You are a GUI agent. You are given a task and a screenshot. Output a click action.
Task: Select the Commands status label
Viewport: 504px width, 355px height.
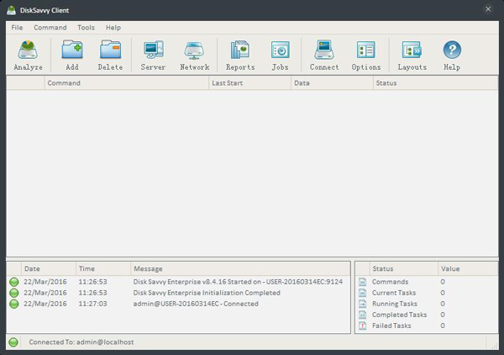pyautogui.click(x=391, y=282)
